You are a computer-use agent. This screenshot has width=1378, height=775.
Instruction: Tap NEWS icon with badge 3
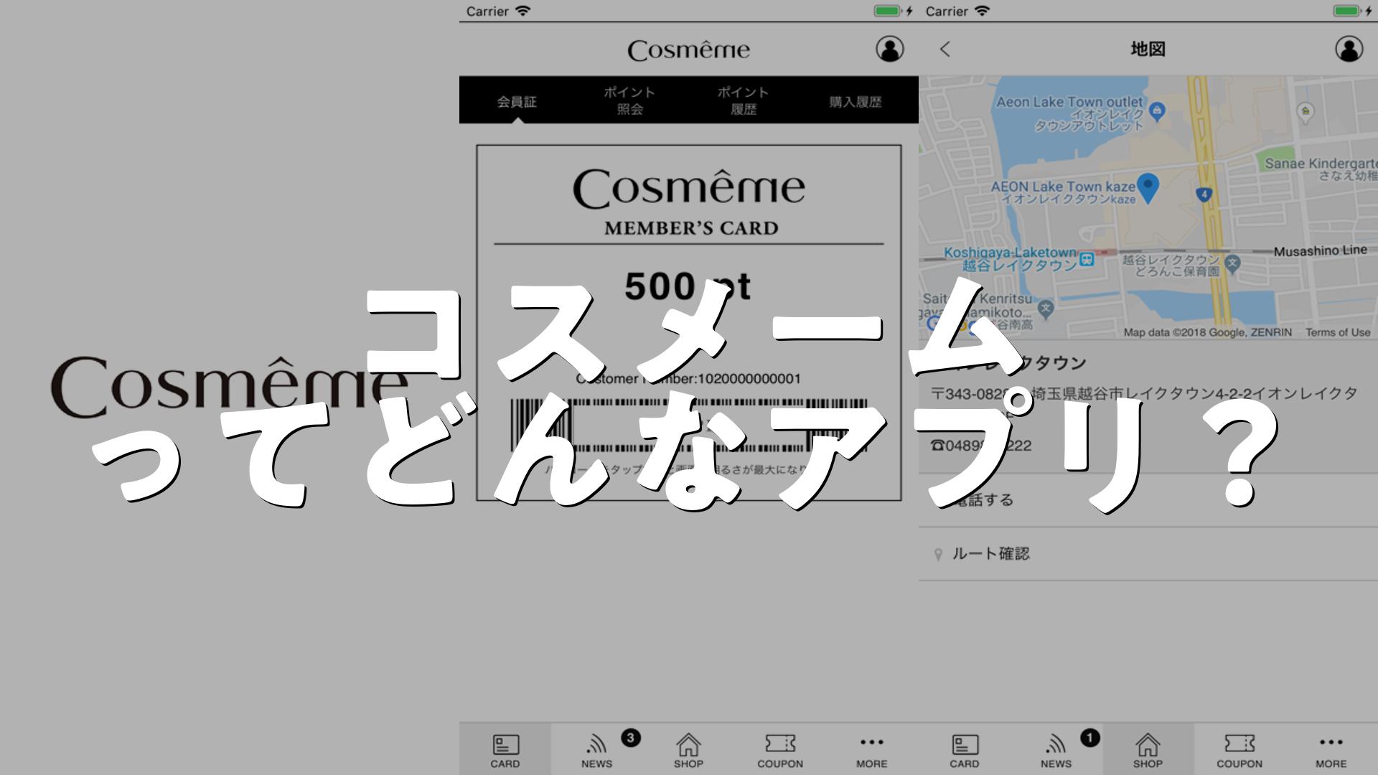point(597,751)
